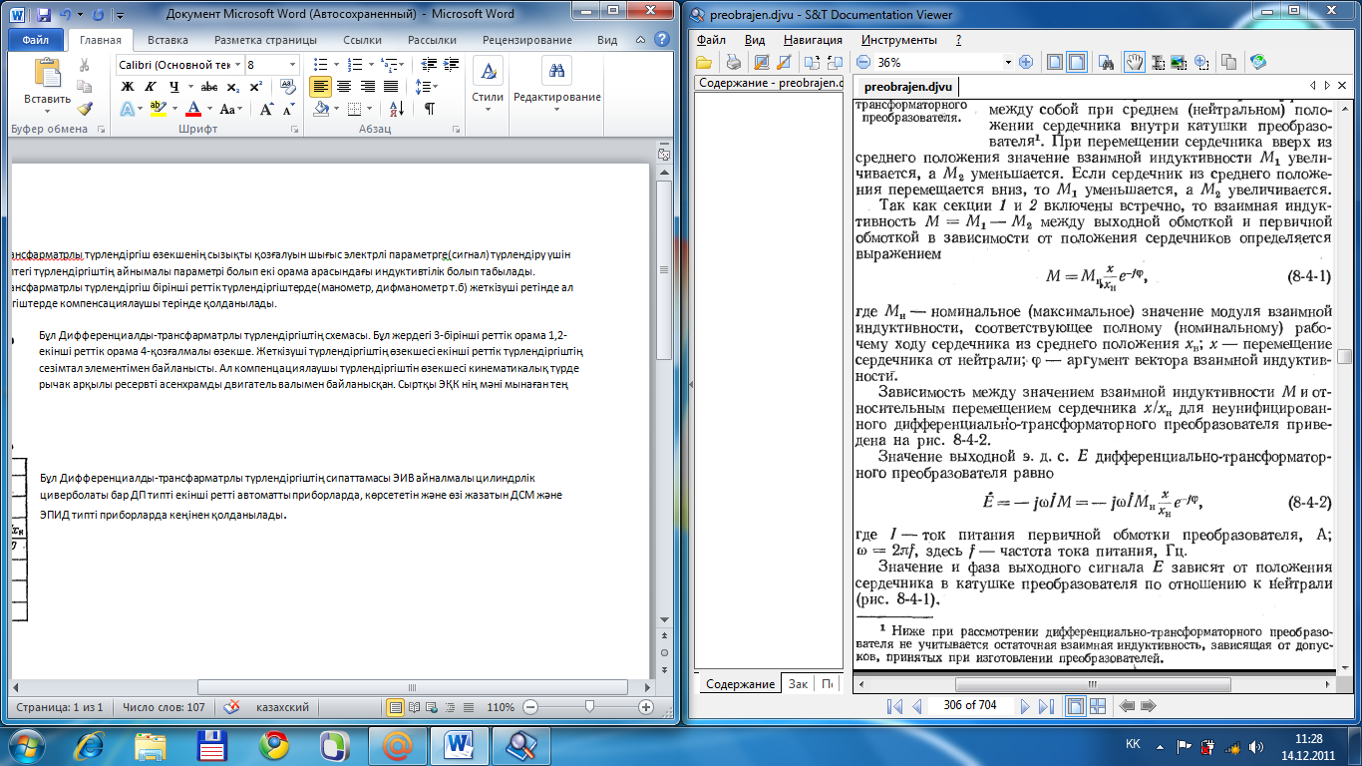This screenshot has width=1362, height=766.
Task: Open line spacing dropdown
Action: pyautogui.click(x=427, y=87)
